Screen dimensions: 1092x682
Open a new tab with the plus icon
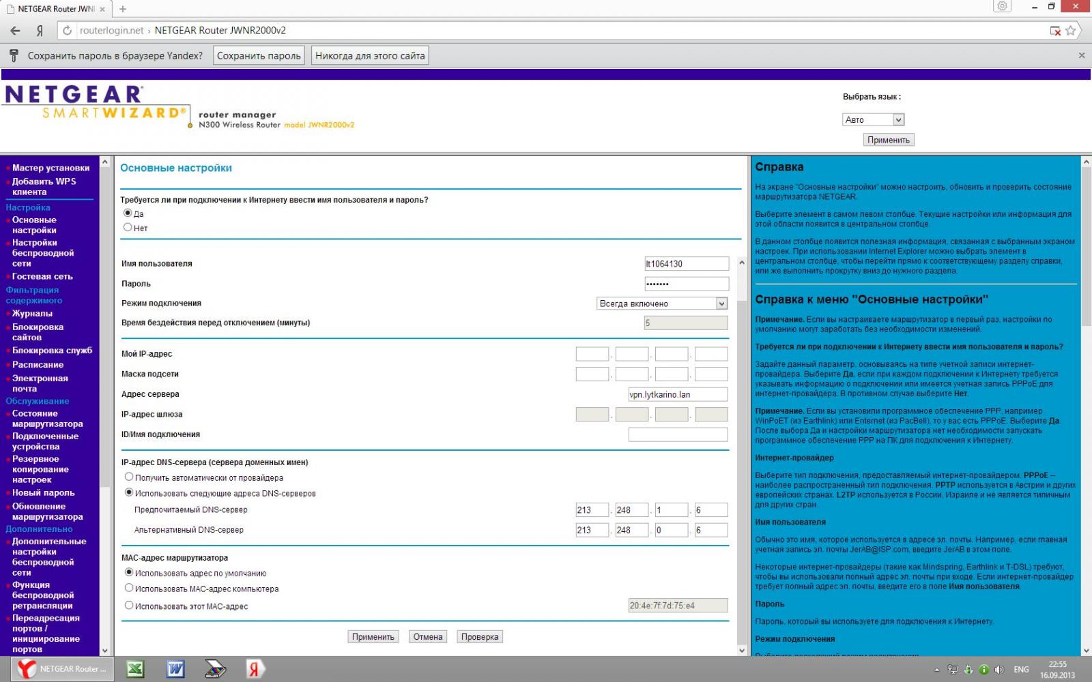(x=123, y=9)
